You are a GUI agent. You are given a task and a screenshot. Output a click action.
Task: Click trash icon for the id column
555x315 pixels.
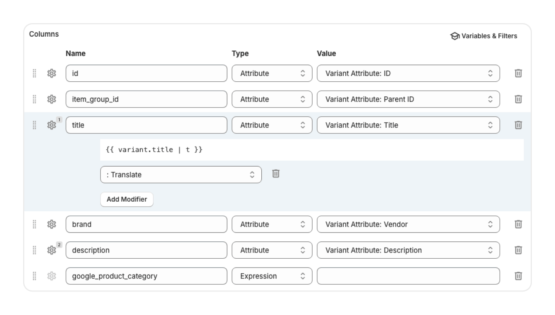click(518, 73)
